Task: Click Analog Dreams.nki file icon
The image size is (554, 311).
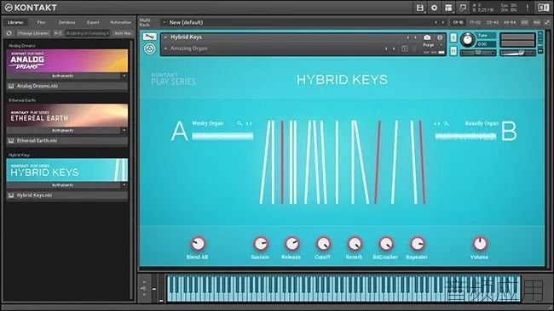Action: (x=11, y=86)
